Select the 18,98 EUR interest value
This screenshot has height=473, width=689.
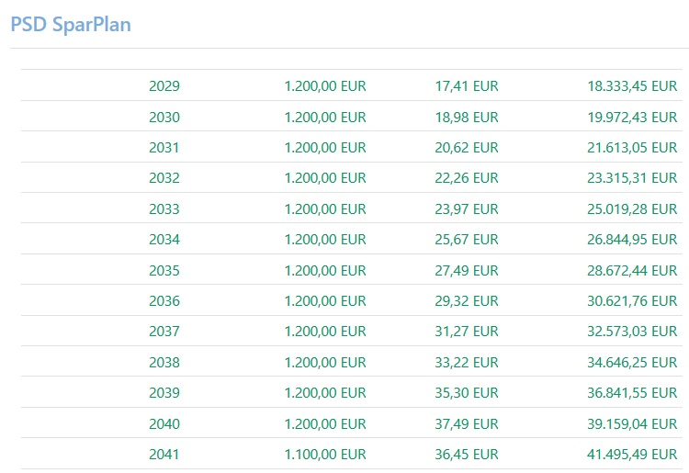[467, 117]
